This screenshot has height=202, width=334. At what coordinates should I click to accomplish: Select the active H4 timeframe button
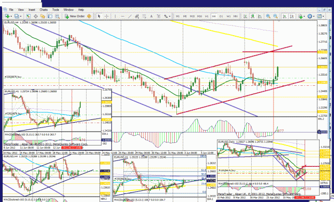tap(214, 16)
